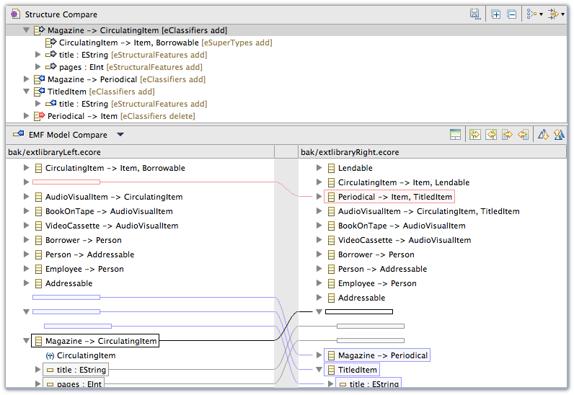This screenshot has height=395, width=574.
Task: Copy all changes from left to right
Action: pos(475,135)
